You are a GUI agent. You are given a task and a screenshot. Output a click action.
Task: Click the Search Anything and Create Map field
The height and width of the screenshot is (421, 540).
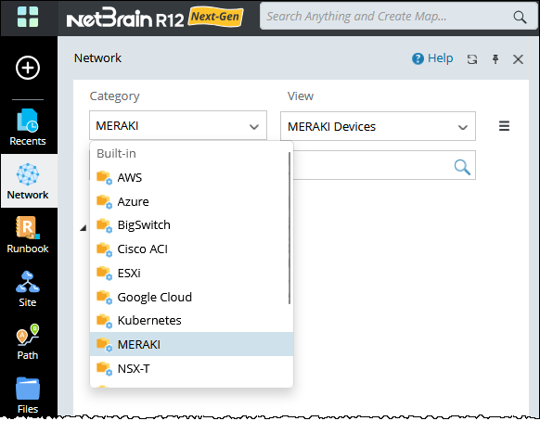(389, 16)
